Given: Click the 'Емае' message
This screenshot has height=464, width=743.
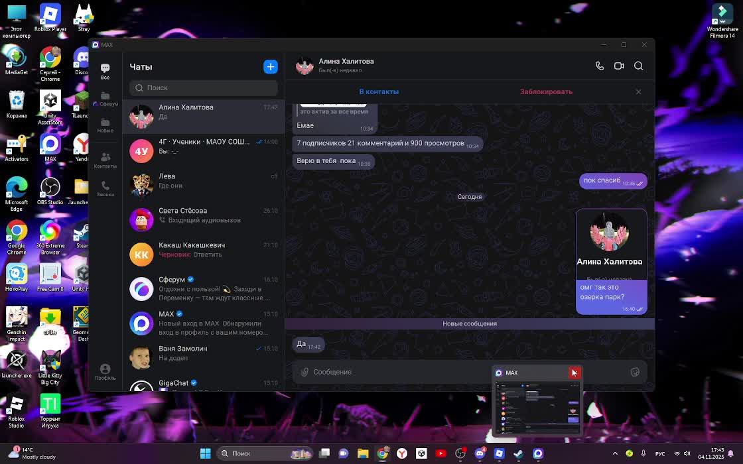Looking at the screenshot, I should (x=334, y=126).
